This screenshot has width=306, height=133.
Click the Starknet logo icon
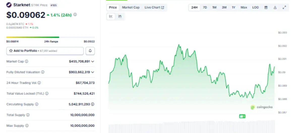(9, 5)
